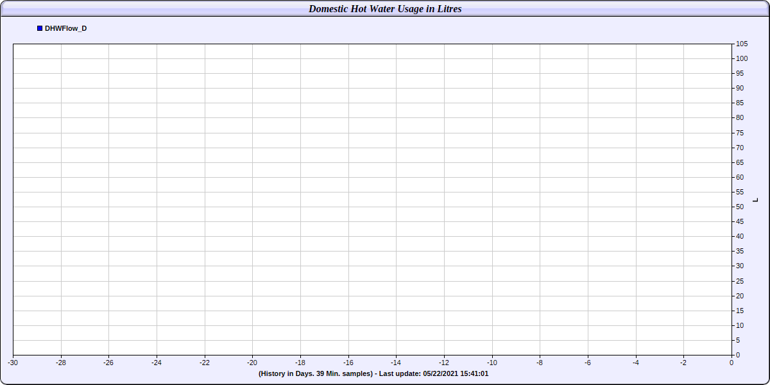Image resolution: width=770 pixels, height=385 pixels.
Task: Click the x-axis label -24
Action: 157,363
